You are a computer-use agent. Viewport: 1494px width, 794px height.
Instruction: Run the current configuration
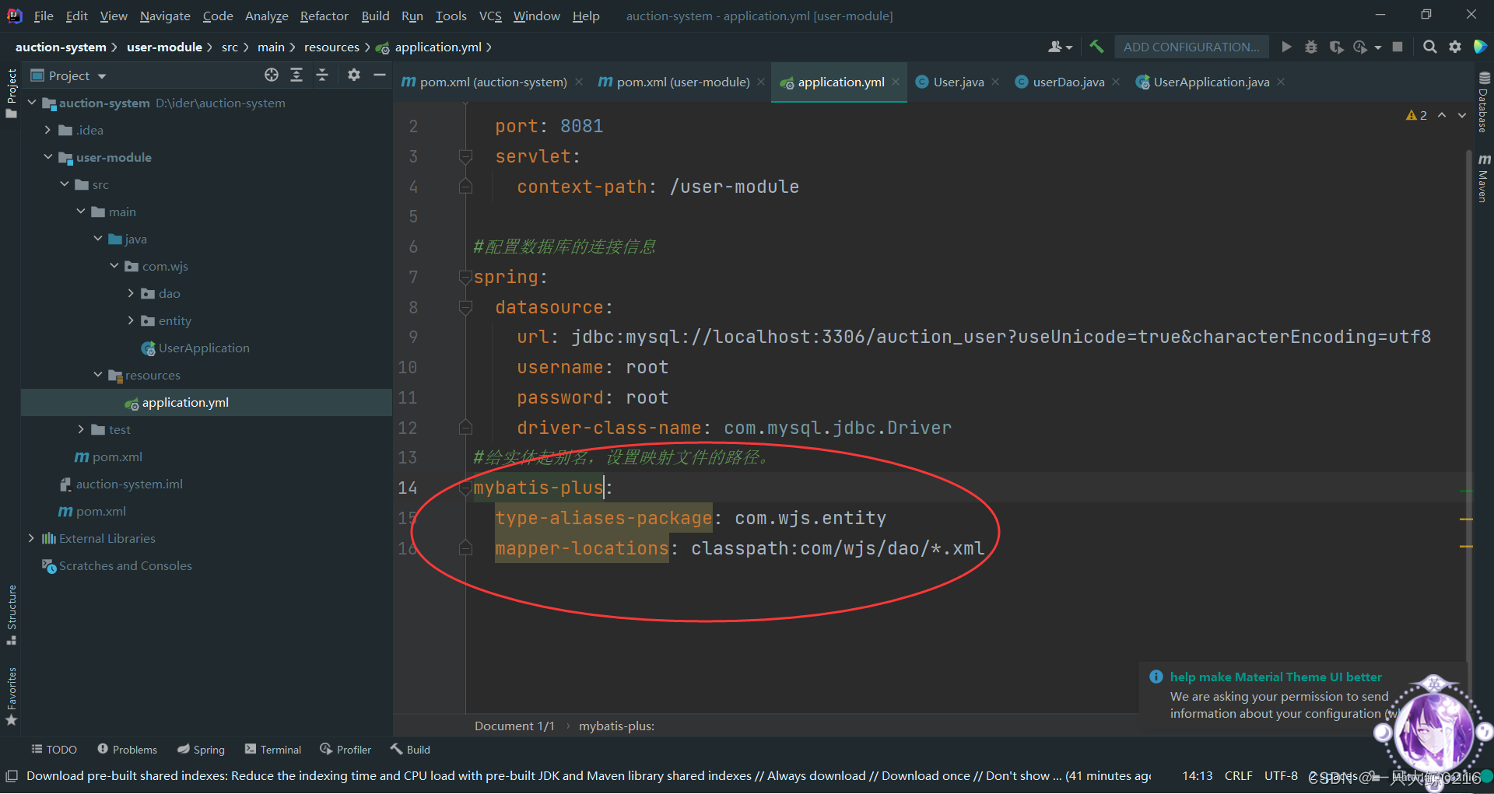point(1286,47)
